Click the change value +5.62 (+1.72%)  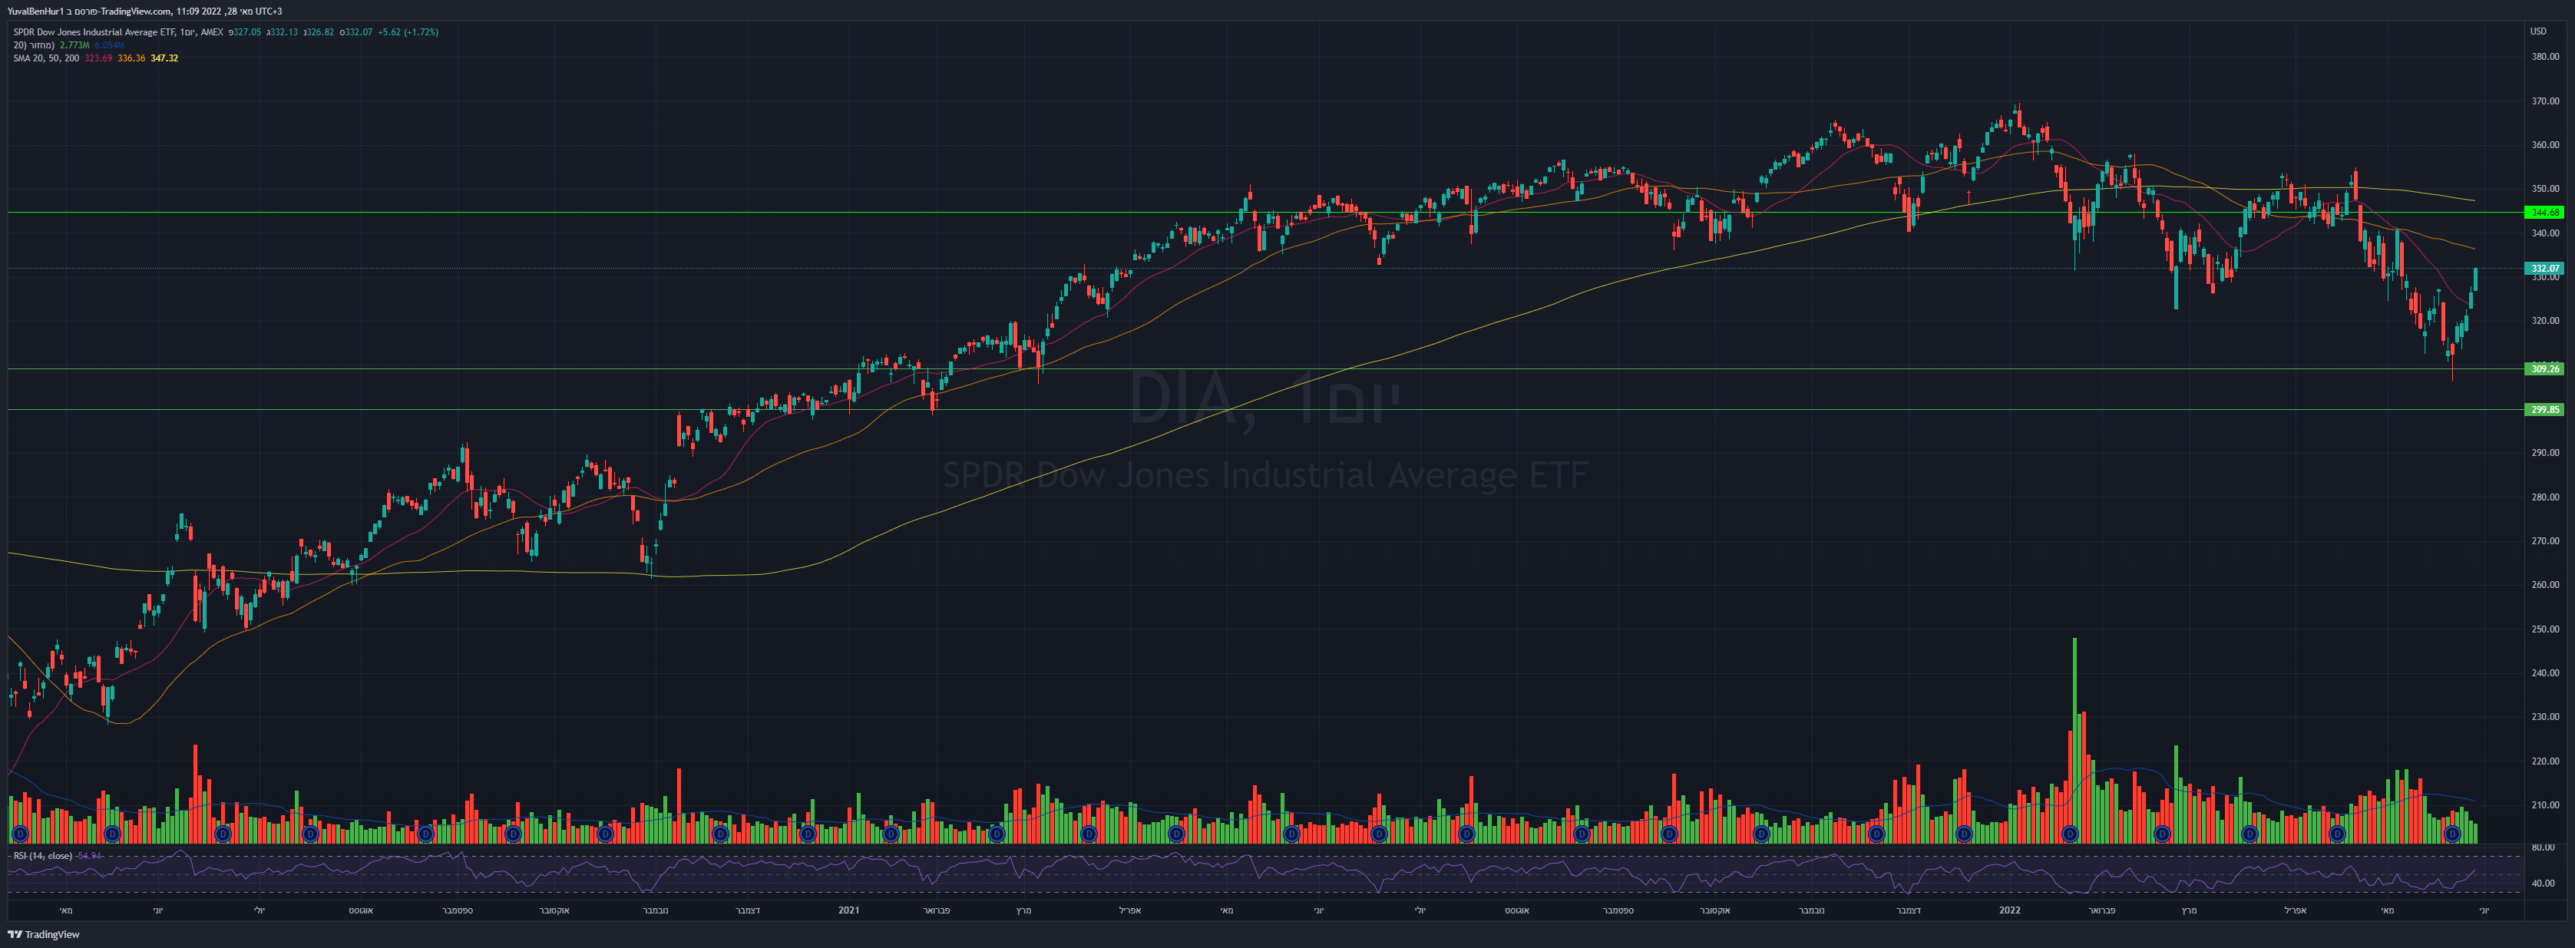[408, 32]
